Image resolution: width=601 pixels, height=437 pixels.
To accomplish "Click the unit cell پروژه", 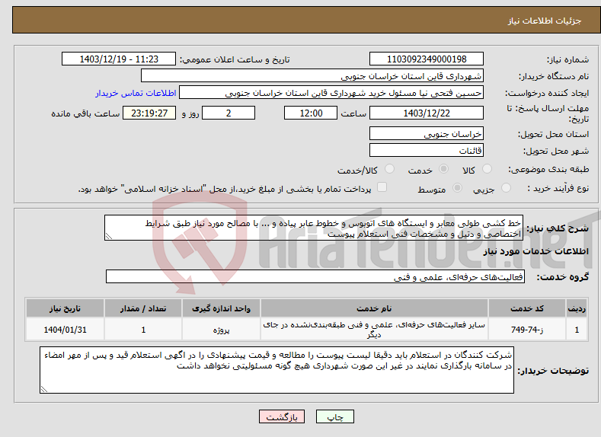I will [221, 330].
